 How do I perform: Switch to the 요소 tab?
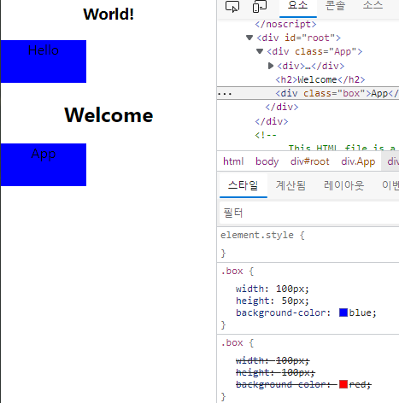coord(298,6)
